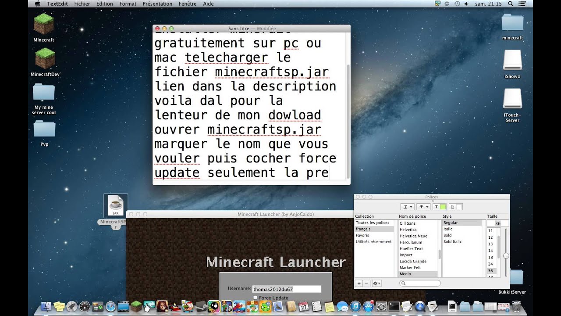Open the Trash in the Dock
The width and height of the screenshot is (561, 316).
click(516, 306)
